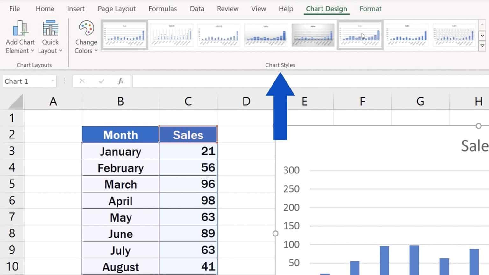Select the Month header cell
The height and width of the screenshot is (275, 489).
pyautogui.click(x=121, y=135)
